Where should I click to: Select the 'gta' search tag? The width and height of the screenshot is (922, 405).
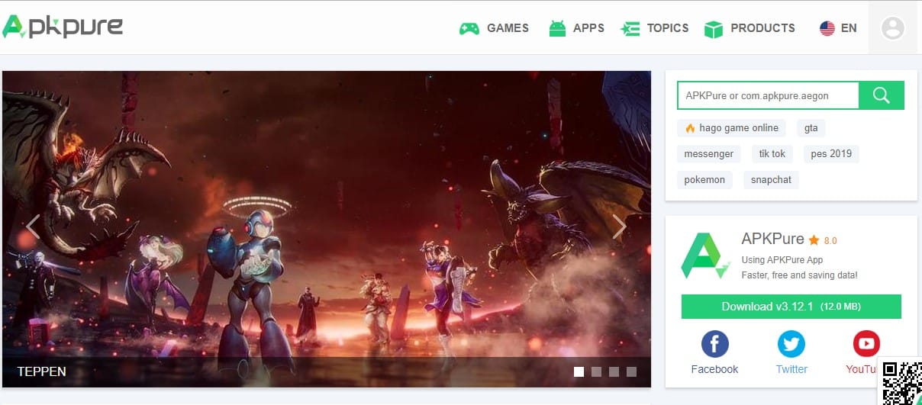point(811,128)
